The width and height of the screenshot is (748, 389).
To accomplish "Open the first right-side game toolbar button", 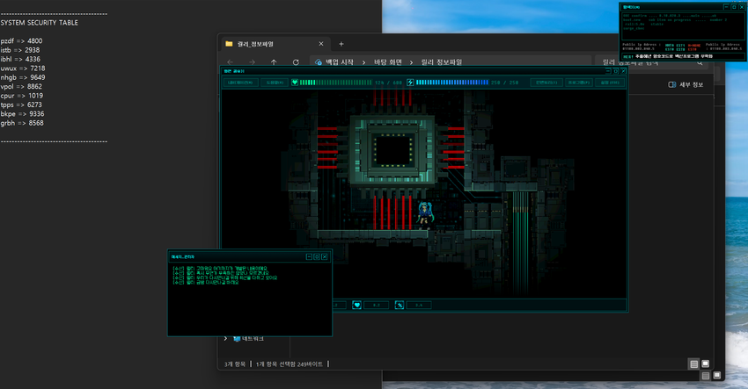I will click(546, 83).
